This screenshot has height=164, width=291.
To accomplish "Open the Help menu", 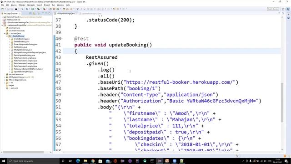I will tap(68, 5).
